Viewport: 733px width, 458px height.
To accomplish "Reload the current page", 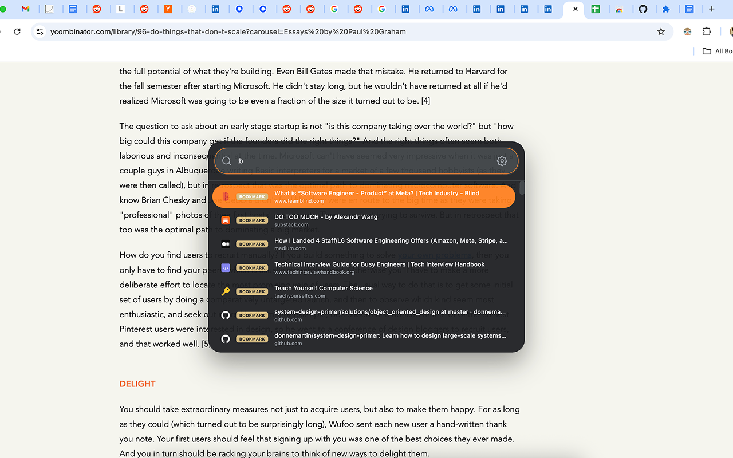I will point(17,31).
